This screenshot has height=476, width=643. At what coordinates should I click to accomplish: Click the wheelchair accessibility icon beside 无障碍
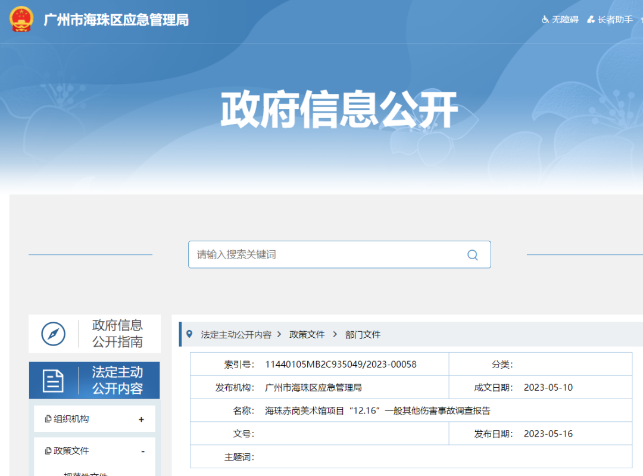(545, 19)
